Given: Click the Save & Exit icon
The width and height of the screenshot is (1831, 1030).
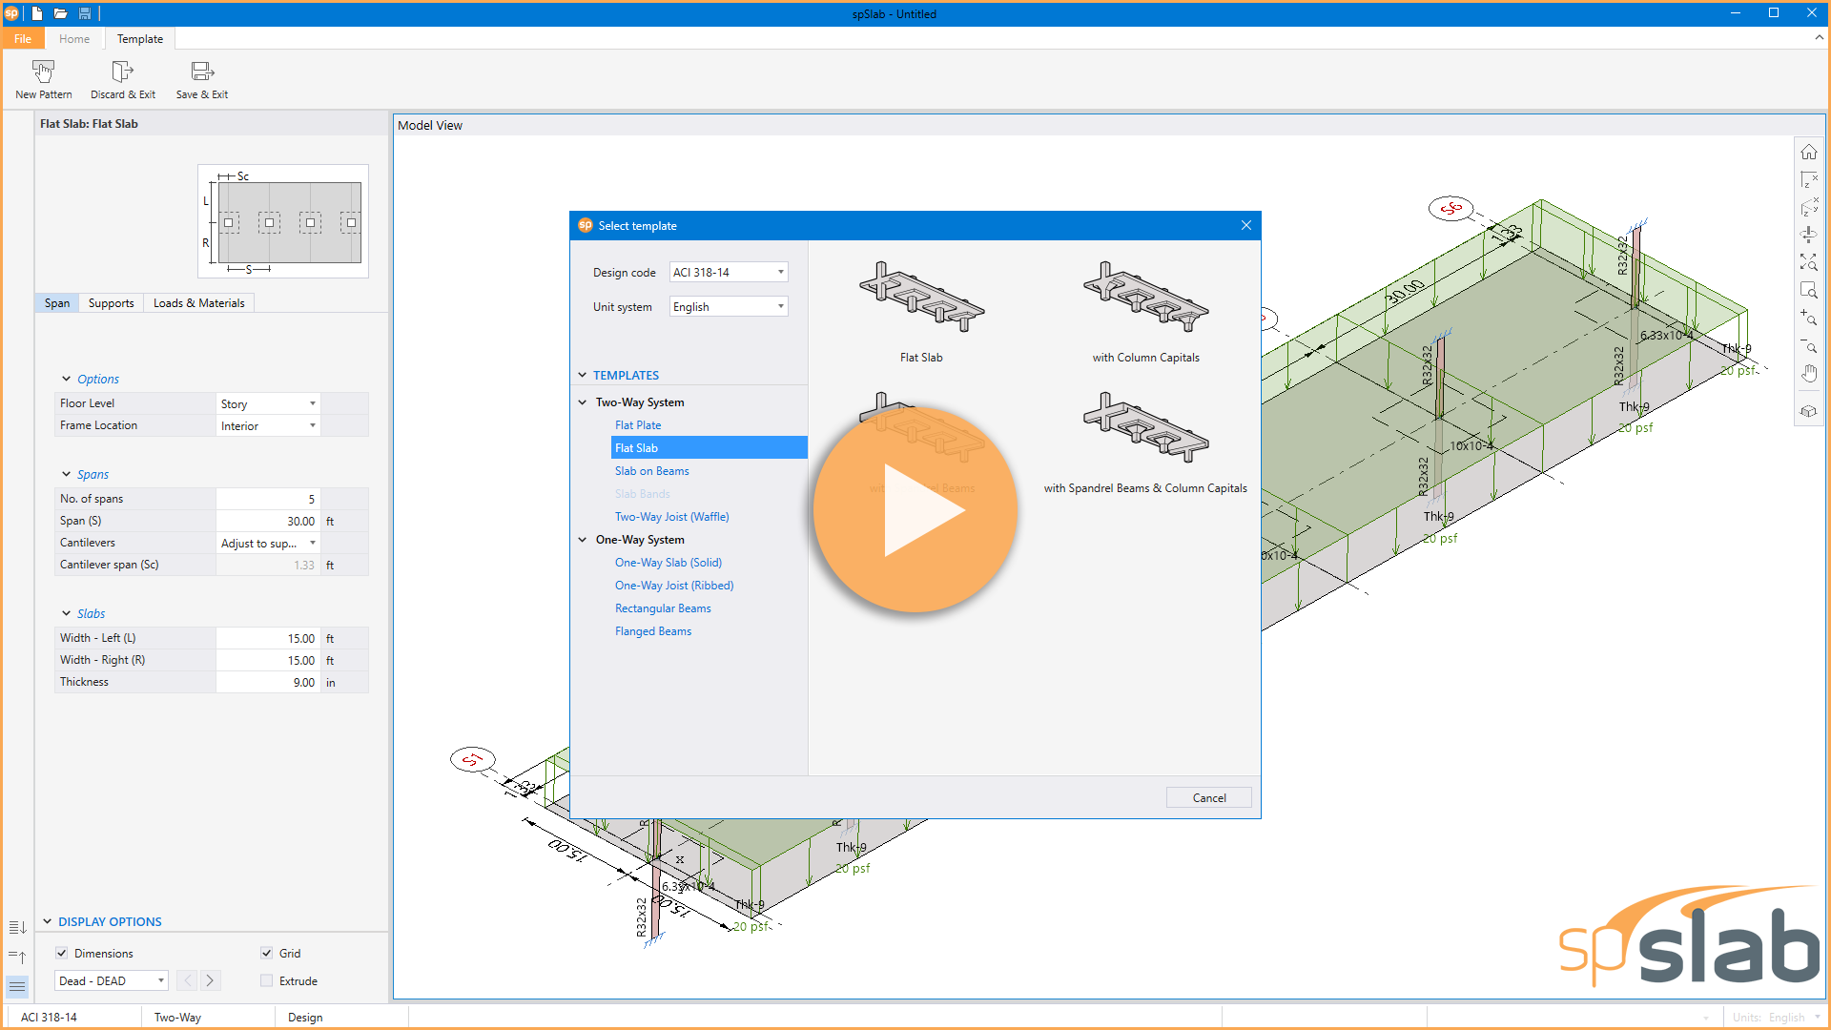Looking at the screenshot, I should point(202,72).
